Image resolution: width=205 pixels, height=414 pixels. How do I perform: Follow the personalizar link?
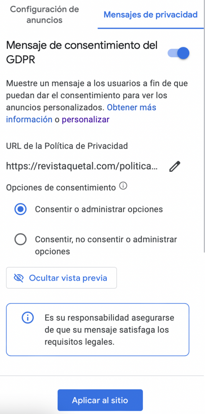(x=86, y=120)
